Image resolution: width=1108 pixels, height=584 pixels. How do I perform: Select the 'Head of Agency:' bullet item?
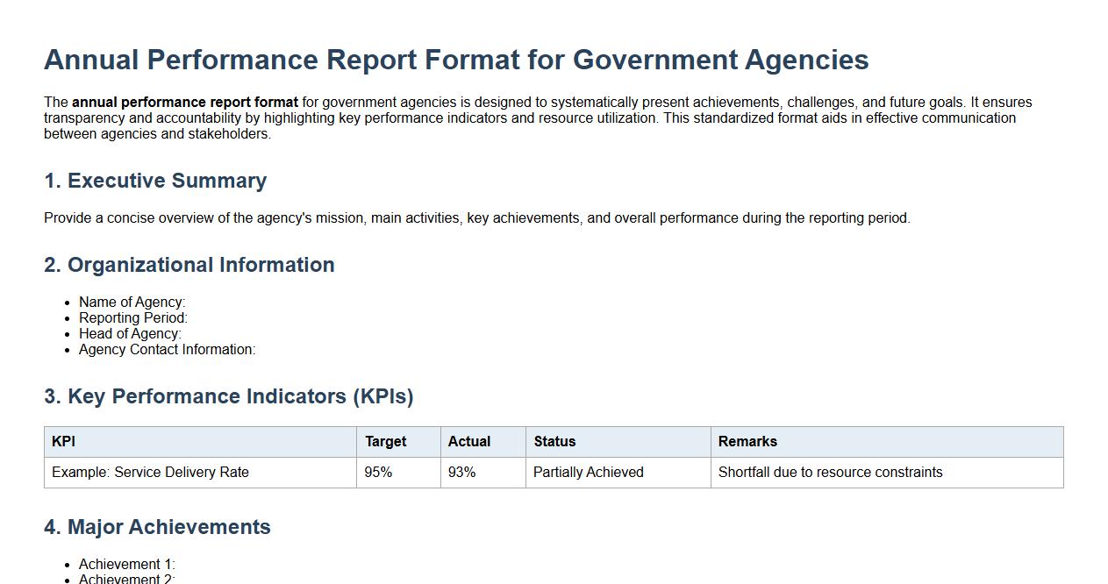click(129, 333)
